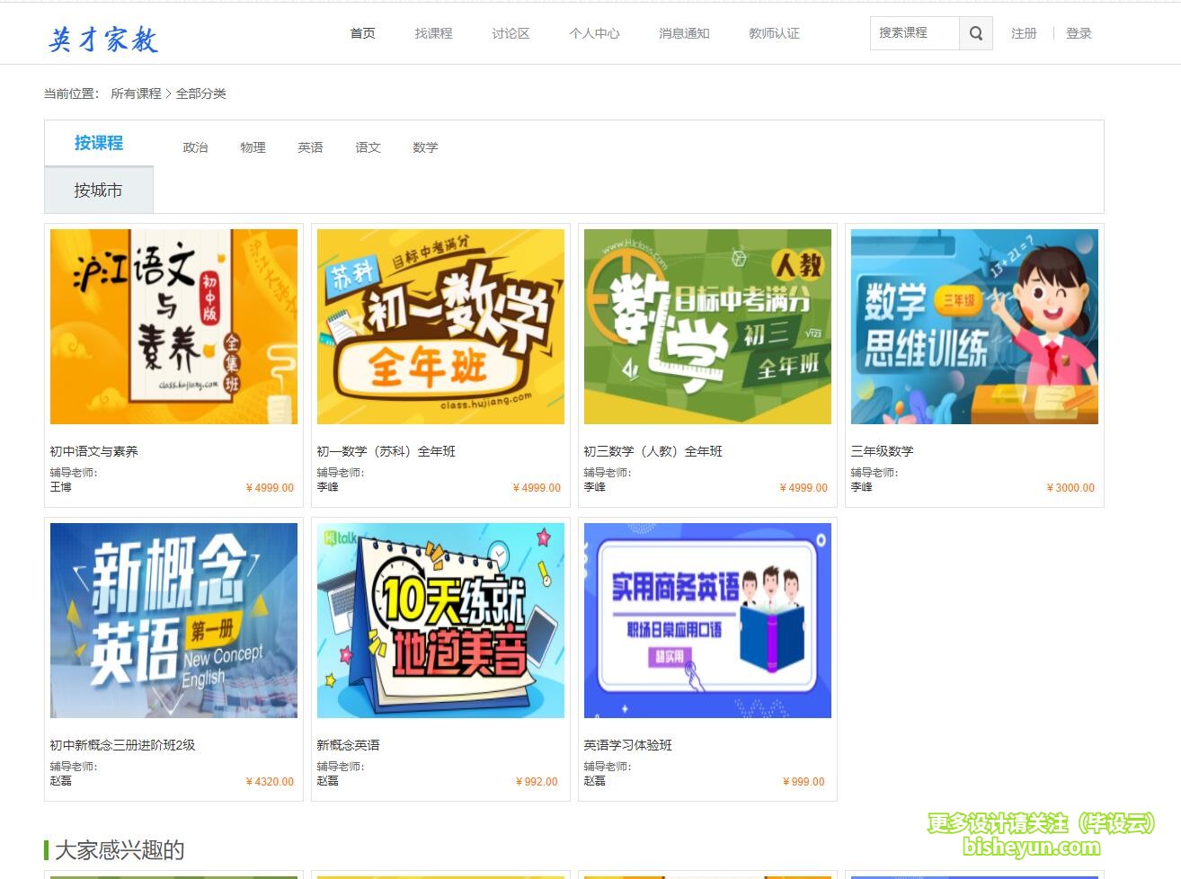Filter courses by 数学
Viewport: 1181px width, 879px height.
pyautogui.click(x=425, y=147)
